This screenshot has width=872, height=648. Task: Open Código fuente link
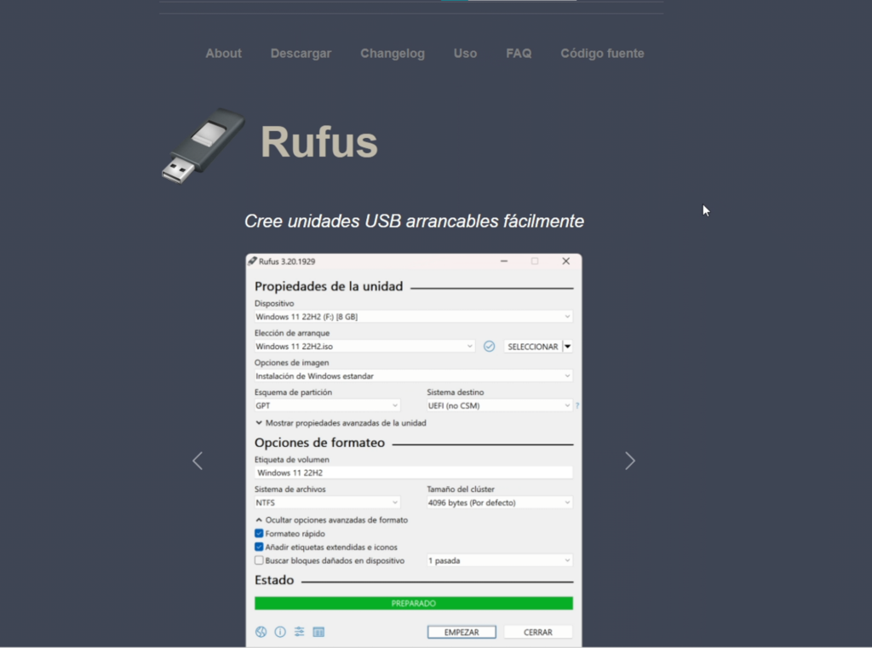(x=602, y=54)
